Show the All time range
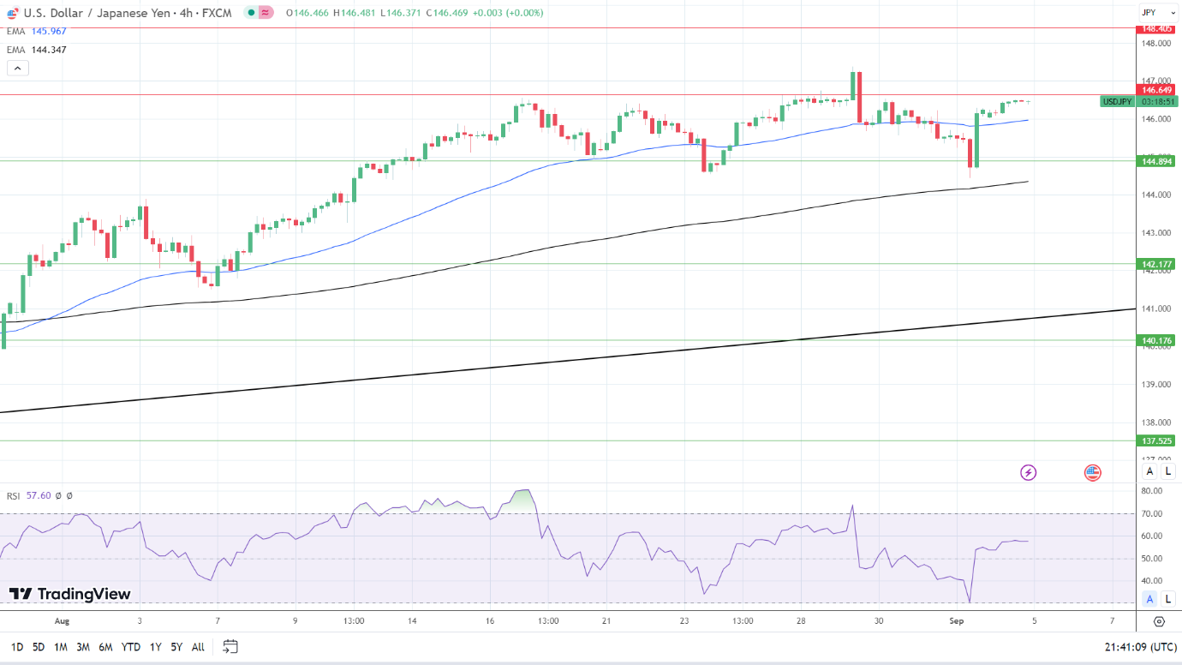Screen dimensions: 1182x665 198,647
